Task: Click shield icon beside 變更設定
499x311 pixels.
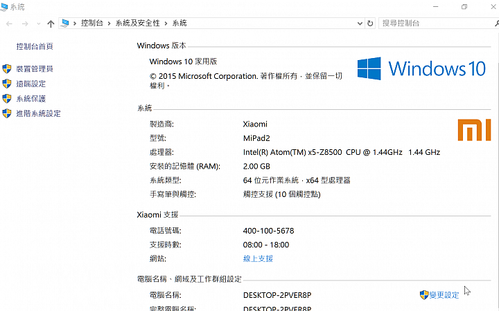Action: coord(424,295)
